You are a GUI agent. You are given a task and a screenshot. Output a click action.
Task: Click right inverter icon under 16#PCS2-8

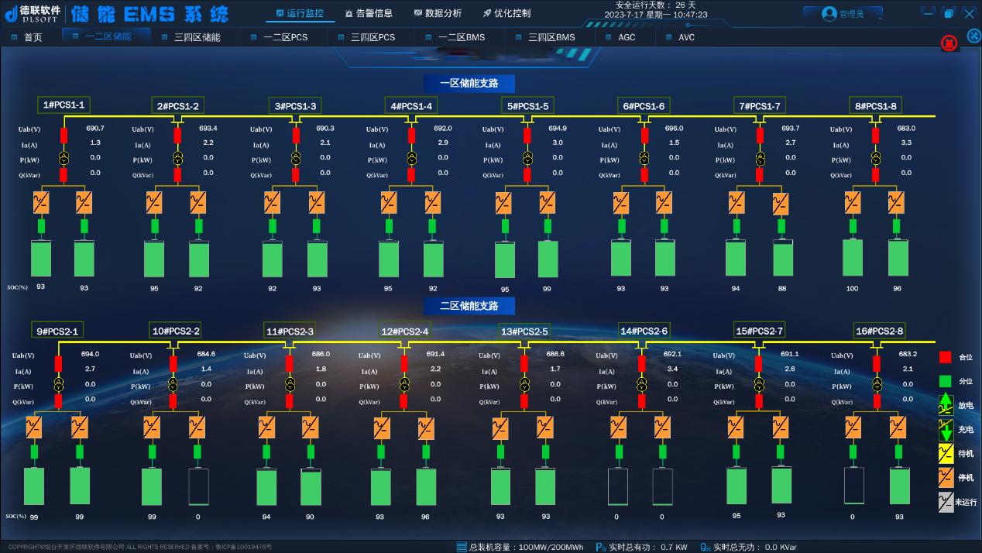(x=898, y=428)
